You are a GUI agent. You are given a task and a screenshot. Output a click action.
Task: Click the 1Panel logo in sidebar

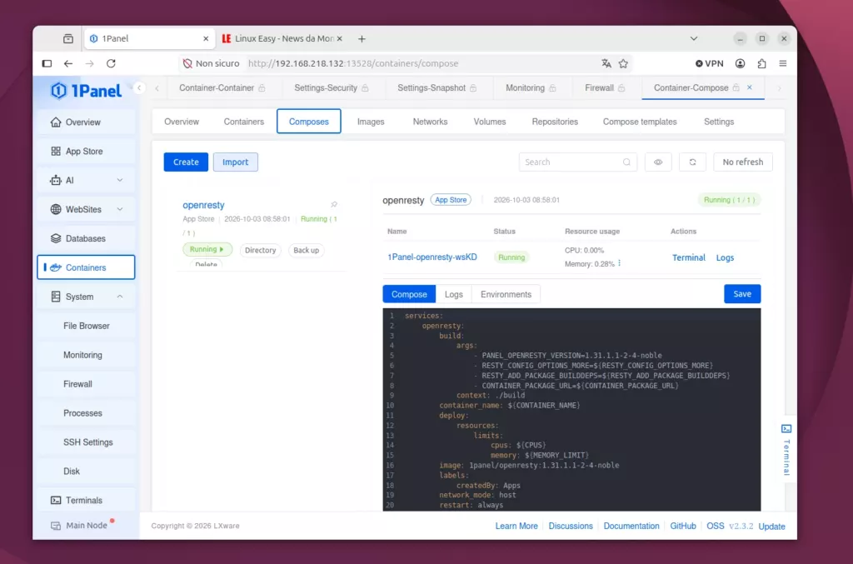(x=86, y=90)
